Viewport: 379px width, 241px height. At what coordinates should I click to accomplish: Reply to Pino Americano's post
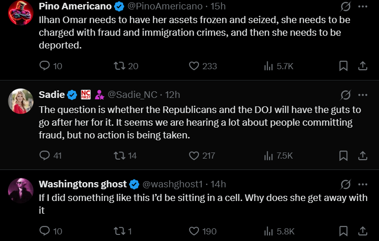45,66
